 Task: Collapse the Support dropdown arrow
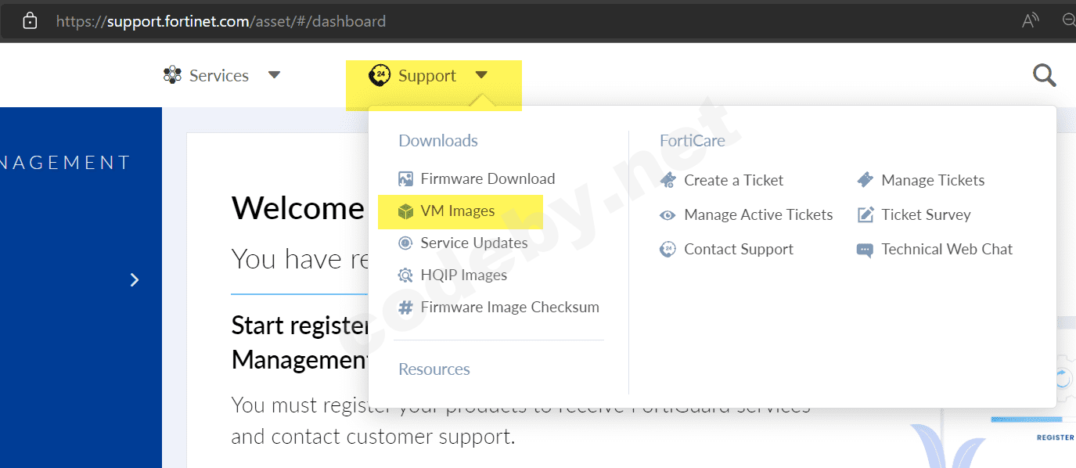coord(481,76)
